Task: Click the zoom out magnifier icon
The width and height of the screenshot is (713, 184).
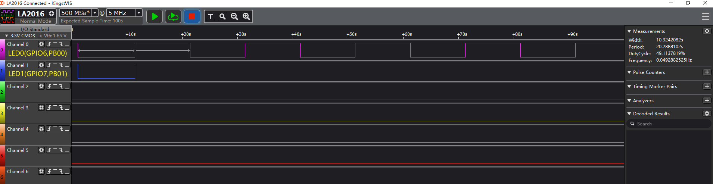Action: [x=234, y=16]
